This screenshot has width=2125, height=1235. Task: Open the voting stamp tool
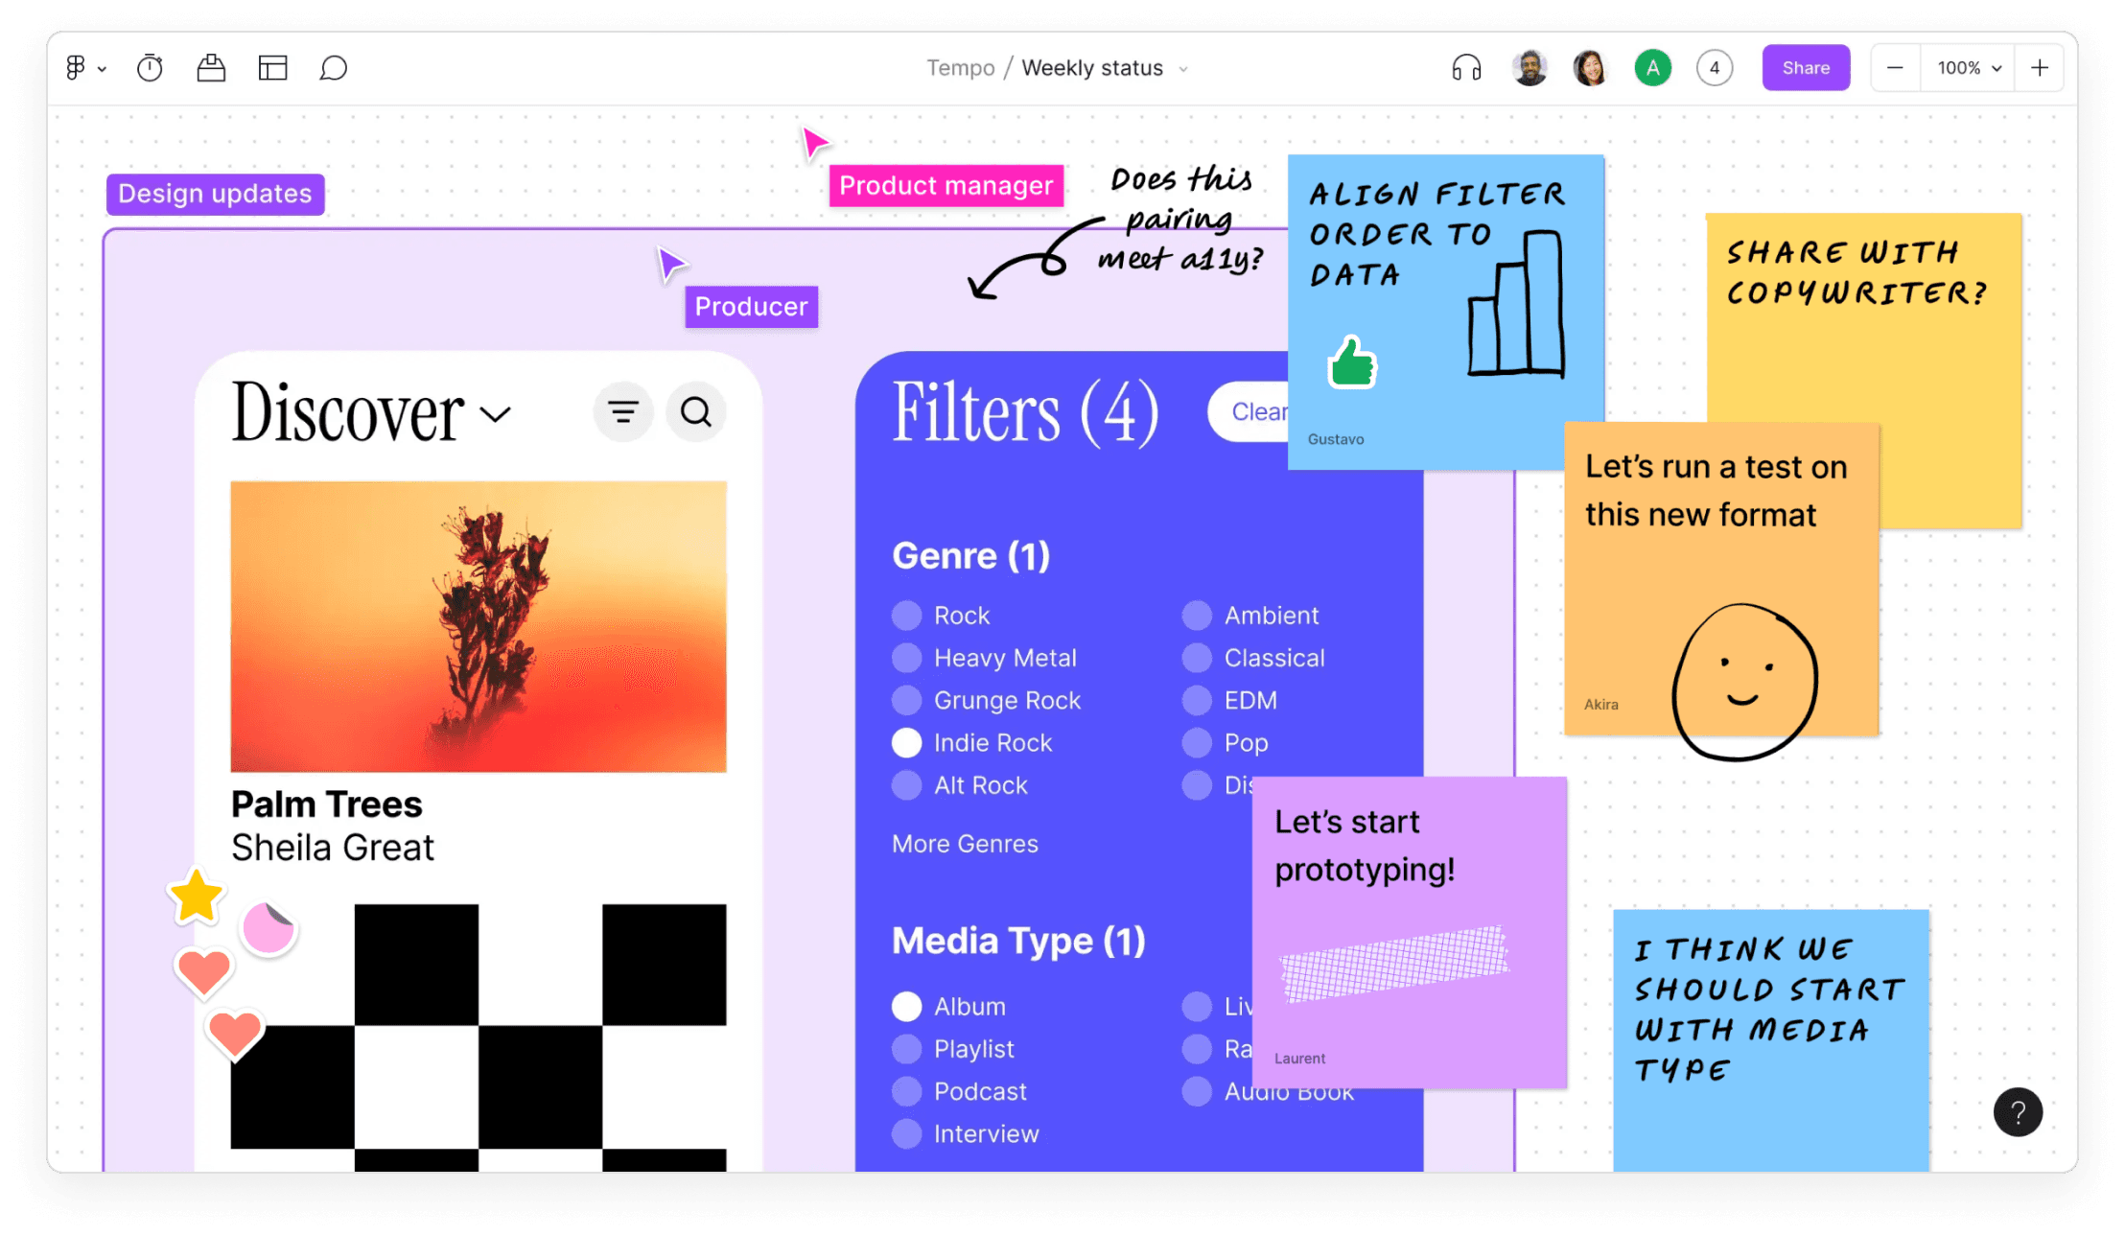point(211,68)
